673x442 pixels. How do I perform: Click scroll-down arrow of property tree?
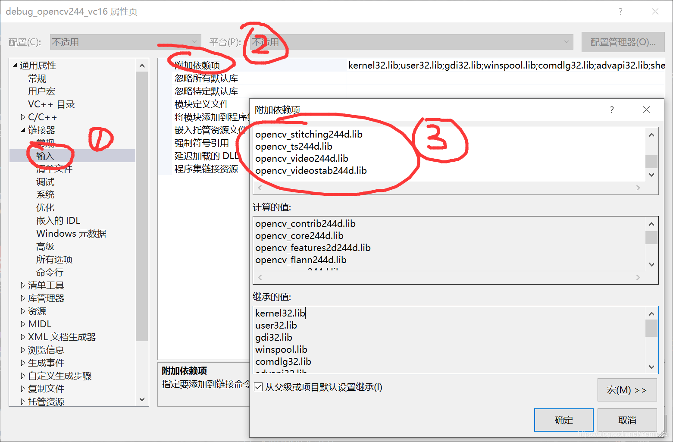click(142, 399)
